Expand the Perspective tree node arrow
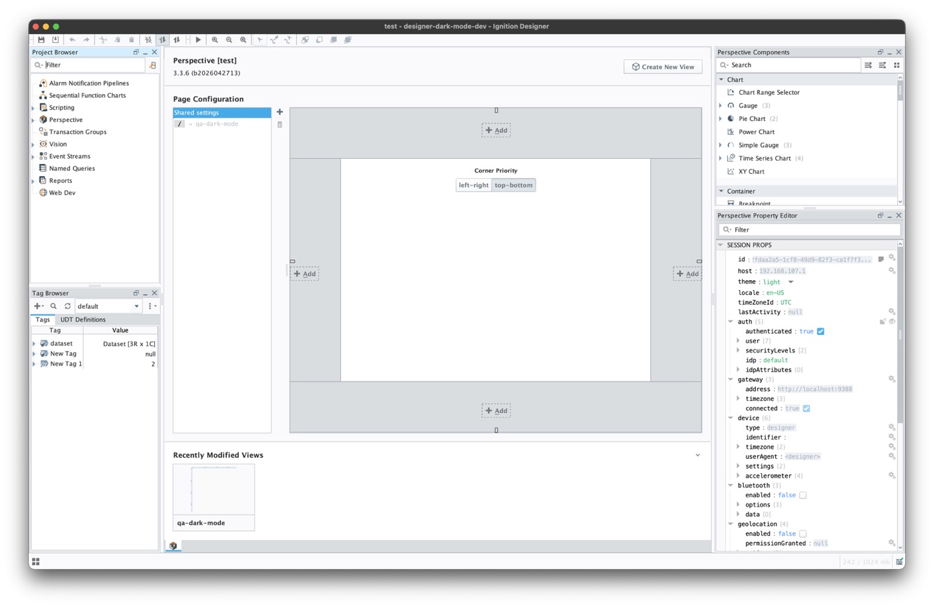This screenshot has height=607, width=934. (x=33, y=120)
